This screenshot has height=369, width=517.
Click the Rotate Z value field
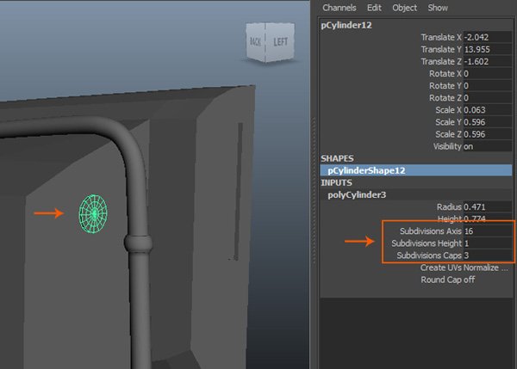coord(488,98)
